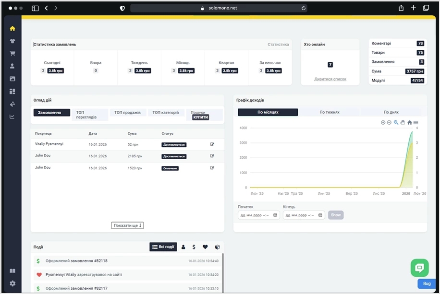Select the pan hand tool on chart
This screenshot has height=294, width=440.
tap(403, 123)
